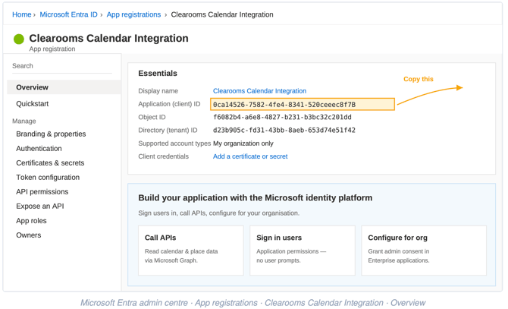The height and width of the screenshot is (309, 508).
Task: Click the Directory (tenant) ID label
Action: pos(168,131)
